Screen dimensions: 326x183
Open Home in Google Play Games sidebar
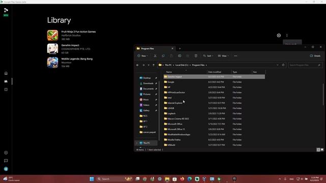click(6, 73)
